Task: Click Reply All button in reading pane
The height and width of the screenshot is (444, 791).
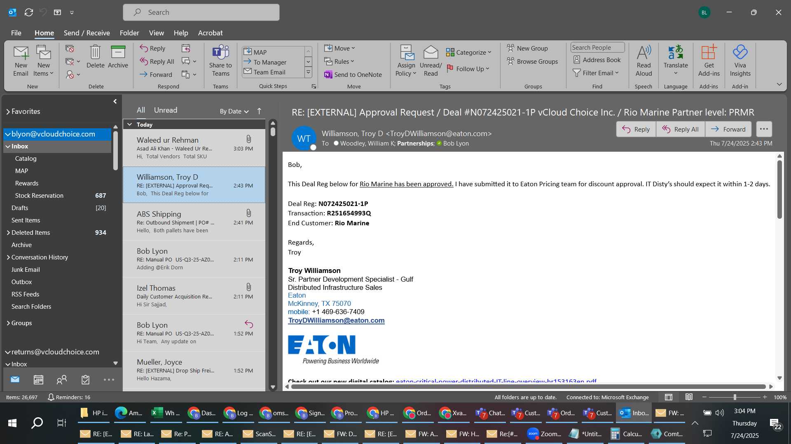Action: click(680, 129)
